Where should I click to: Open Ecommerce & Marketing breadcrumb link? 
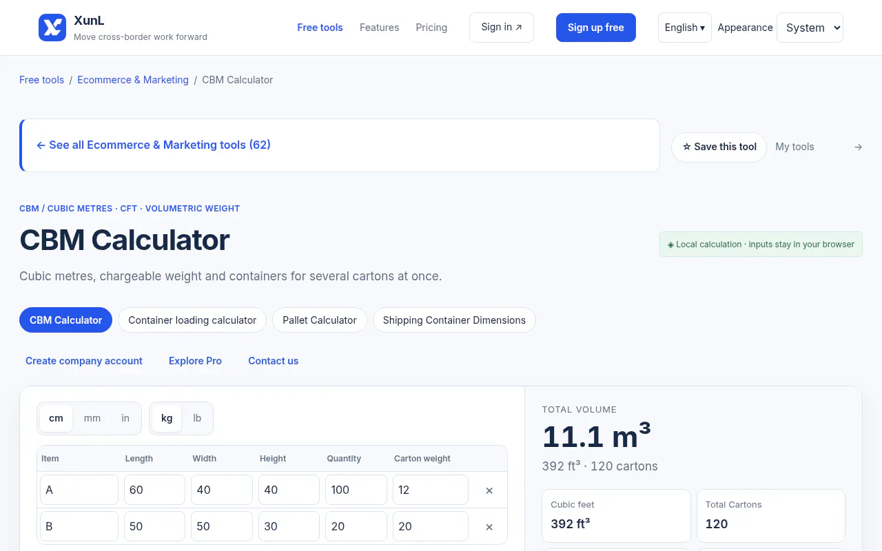pyautogui.click(x=133, y=80)
